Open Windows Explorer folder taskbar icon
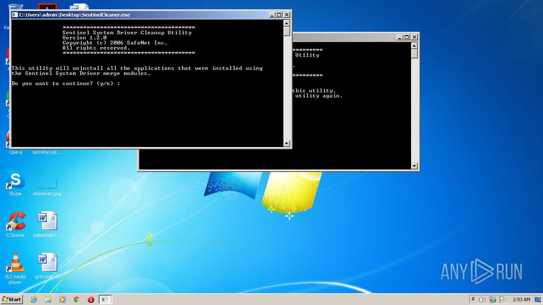Image resolution: width=543 pixels, height=305 pixels. point(48,299)
